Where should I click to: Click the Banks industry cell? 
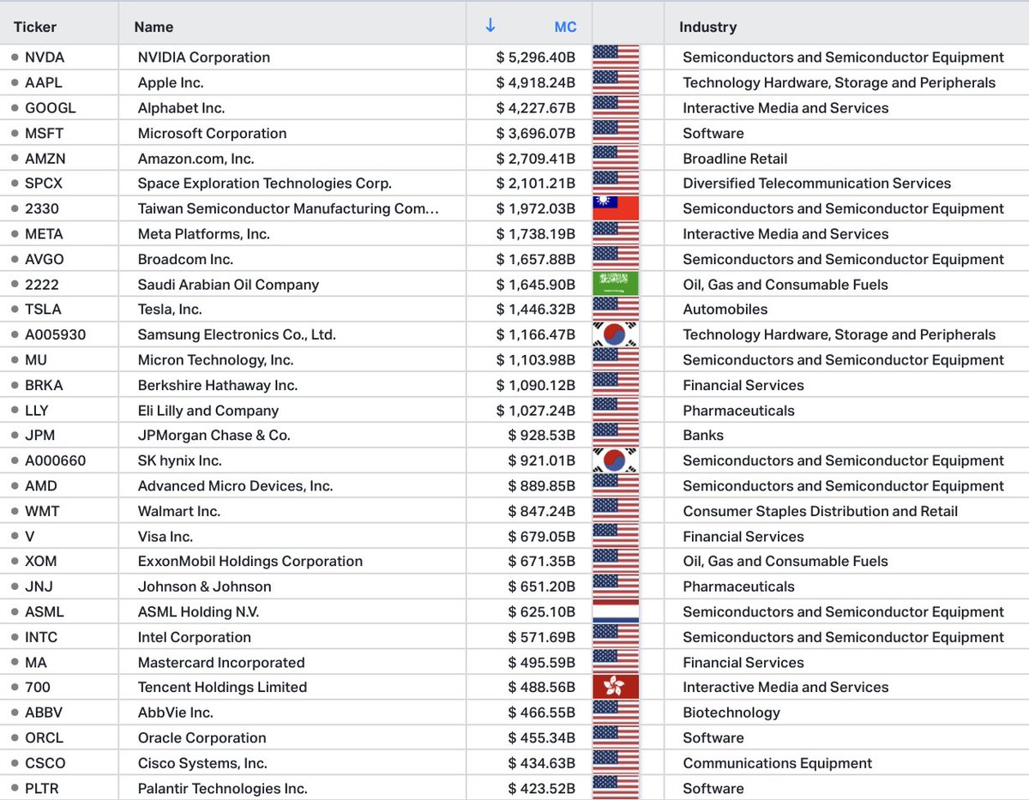[x=703, y=436]
